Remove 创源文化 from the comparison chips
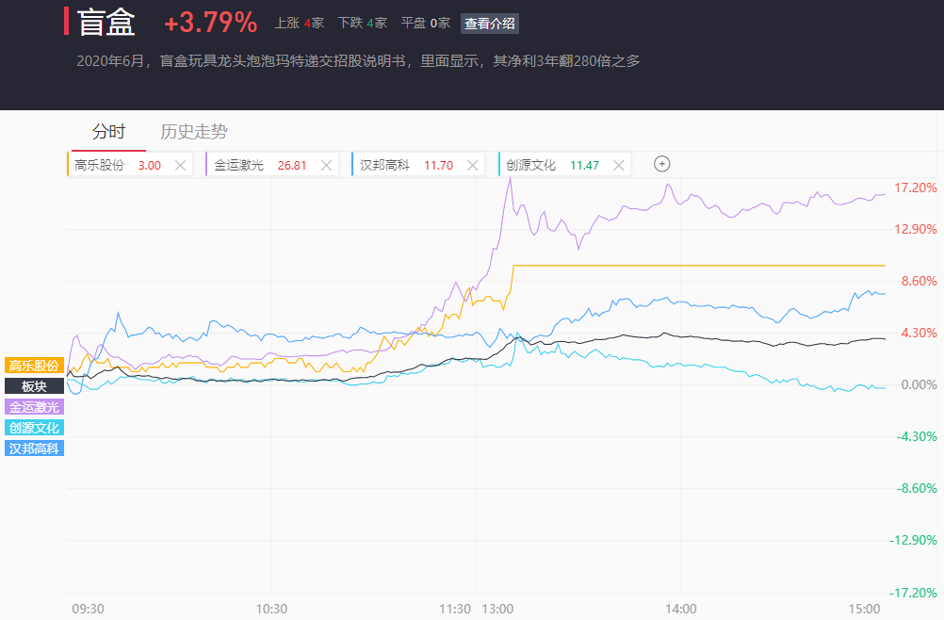Image resolution: width=944 pixels, height=620 pixels. [618, 165]
